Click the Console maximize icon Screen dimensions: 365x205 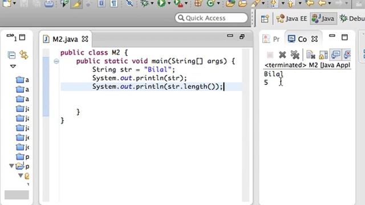[x=344, y=37]
